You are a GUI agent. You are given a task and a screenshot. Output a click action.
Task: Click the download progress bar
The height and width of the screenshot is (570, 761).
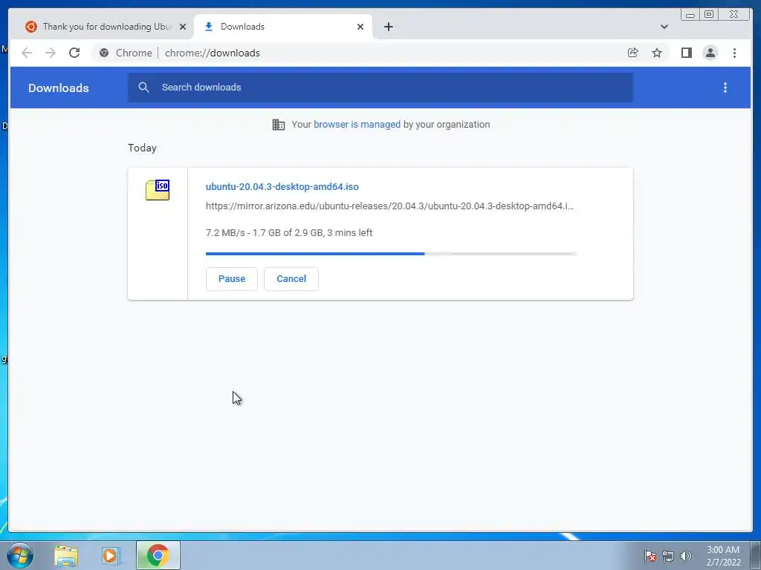click(391, 254)
